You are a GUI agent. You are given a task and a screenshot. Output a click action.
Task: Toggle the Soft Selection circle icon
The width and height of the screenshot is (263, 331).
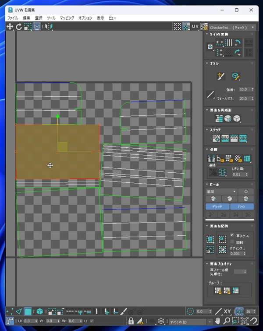(190, 311)
